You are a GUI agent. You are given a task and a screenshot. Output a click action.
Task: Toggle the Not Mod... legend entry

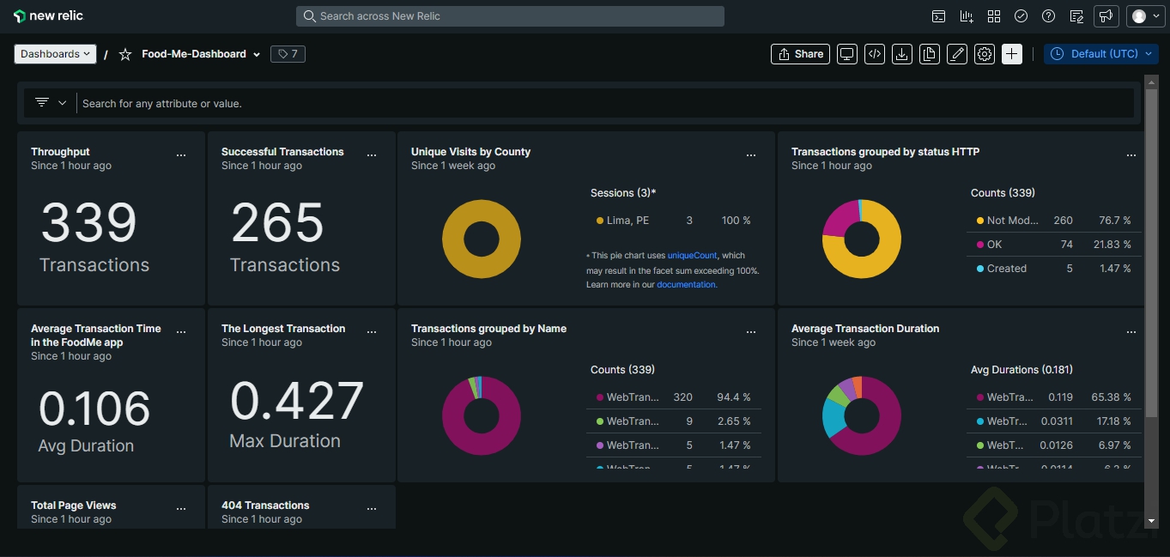pos(1056,221)
